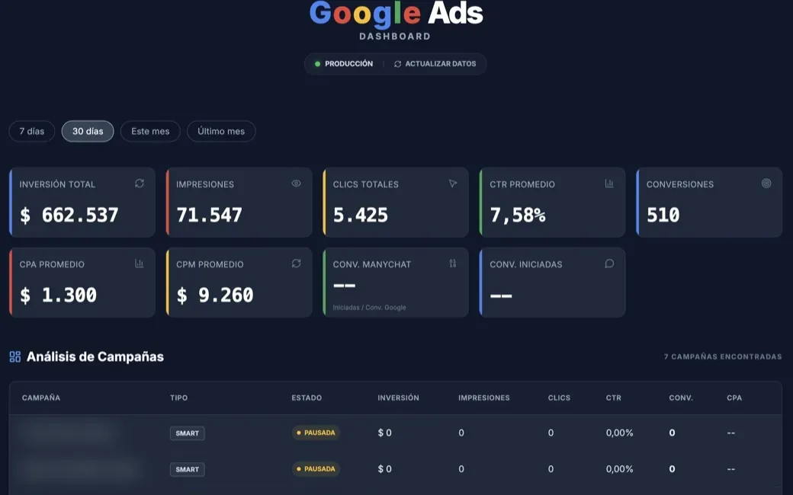793x495 pixels.
Task: Click the Pausada badge in first campaign row
Action: [316, 433]
